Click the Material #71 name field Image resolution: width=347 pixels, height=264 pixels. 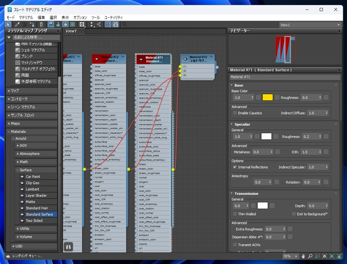(285, 77)
